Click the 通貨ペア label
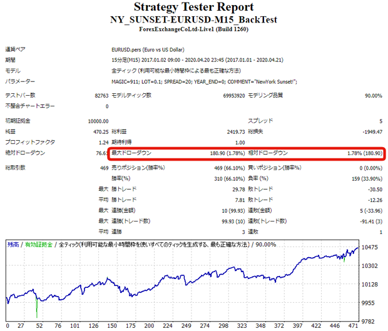Image resolution: width=388 pixels, height=331 pixels. 16,49
